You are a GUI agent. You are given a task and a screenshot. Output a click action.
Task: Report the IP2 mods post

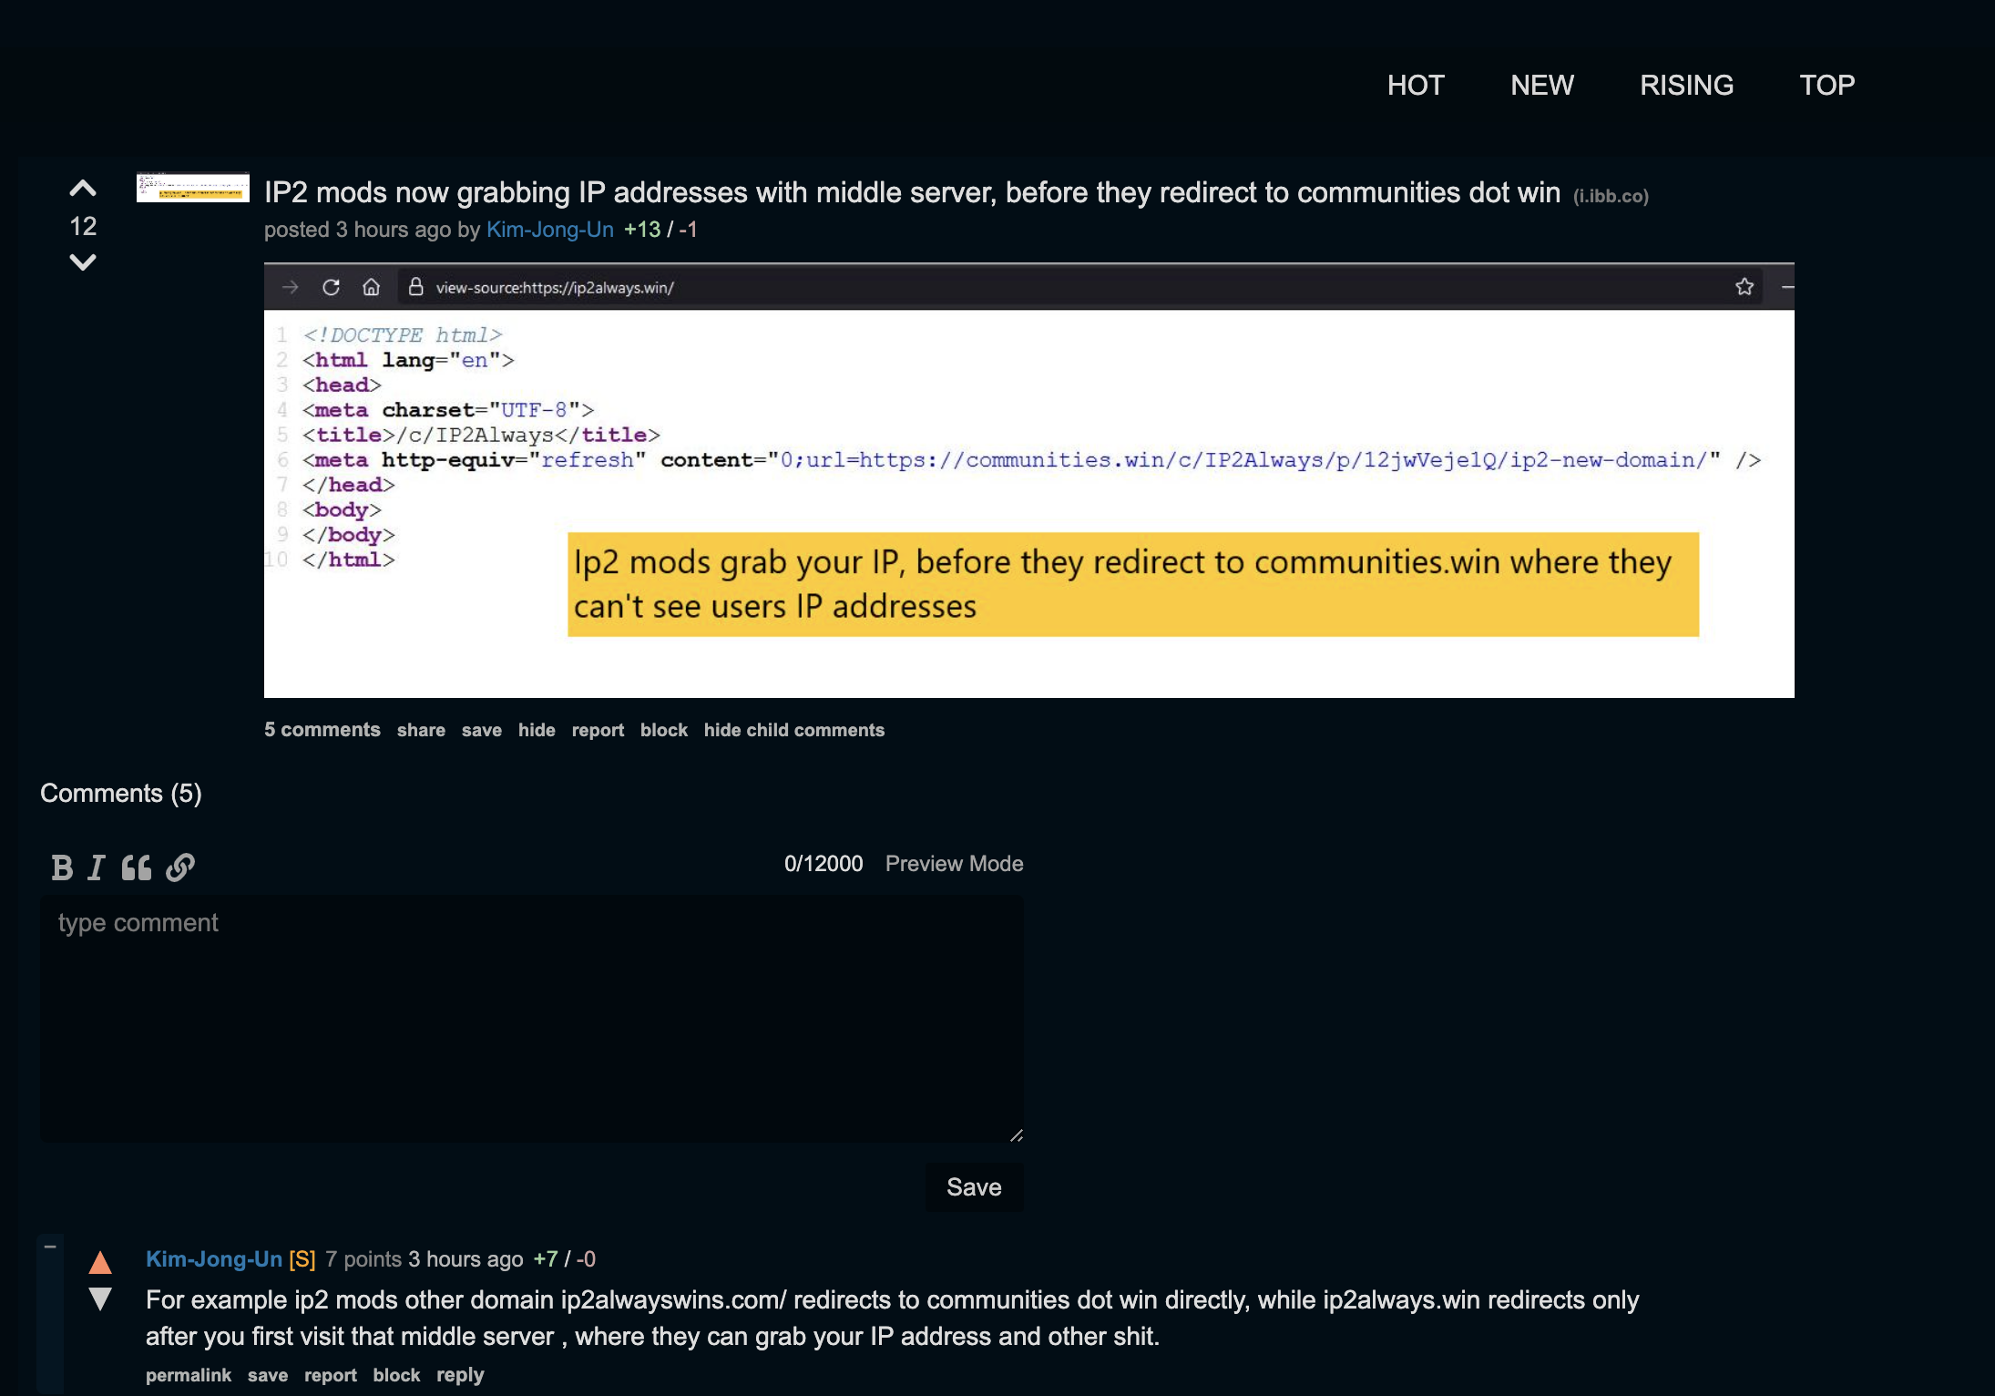point(598,730)
